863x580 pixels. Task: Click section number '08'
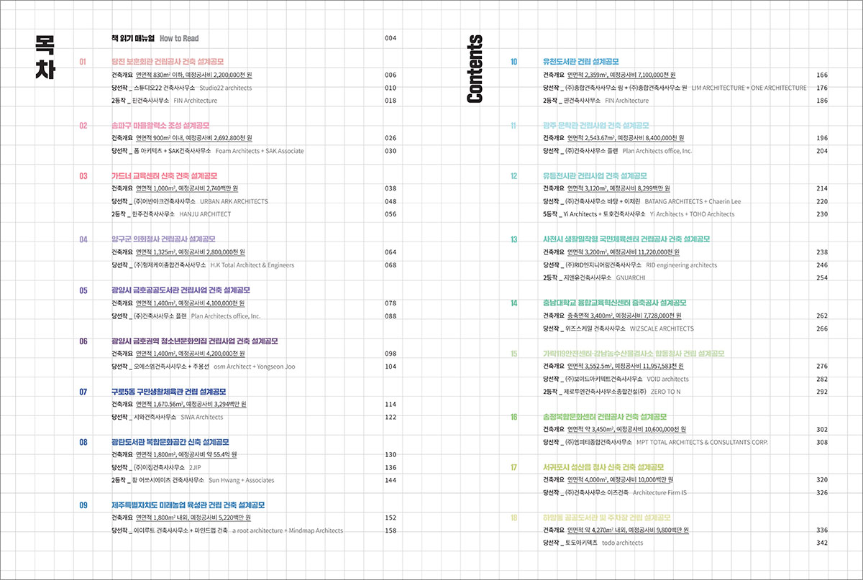[x=83, y=442]
